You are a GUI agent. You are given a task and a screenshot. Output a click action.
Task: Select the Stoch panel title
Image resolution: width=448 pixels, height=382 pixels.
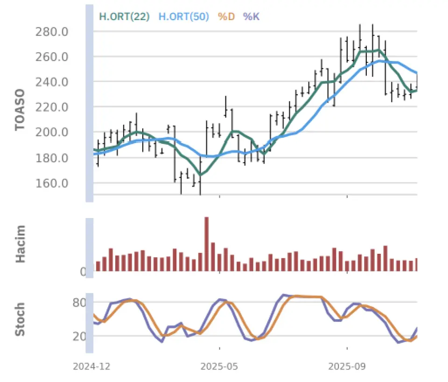point(20,320)
